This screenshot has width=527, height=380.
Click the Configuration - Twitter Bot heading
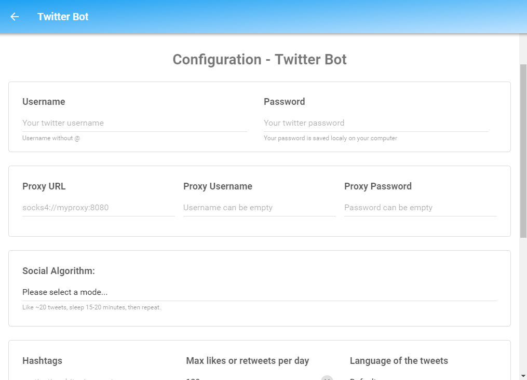(x=260, y=59)
